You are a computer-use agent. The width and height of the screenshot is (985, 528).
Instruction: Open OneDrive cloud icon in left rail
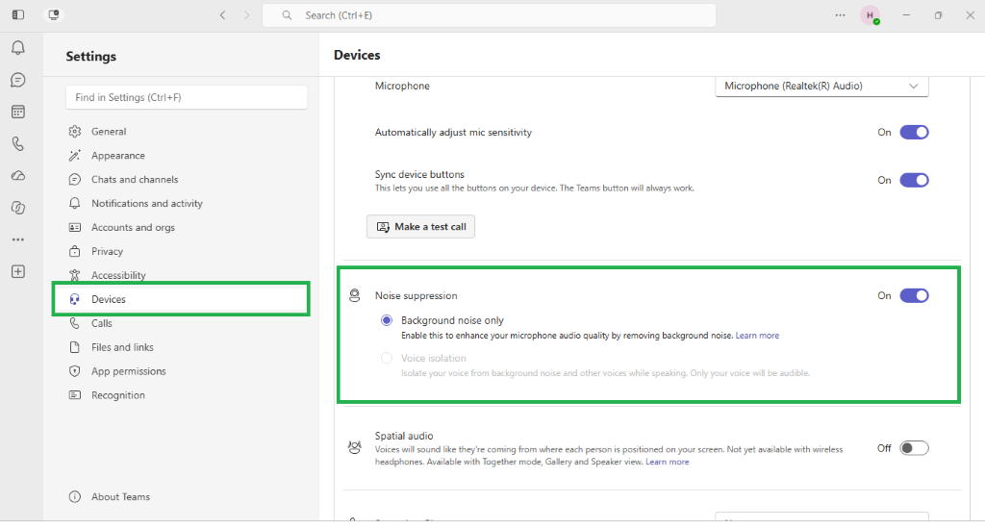tap(18, 176)
